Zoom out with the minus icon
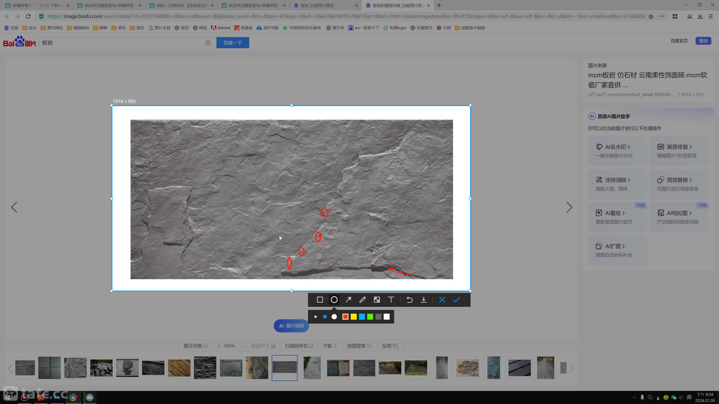Screen dimensions: 719x404 241,346
